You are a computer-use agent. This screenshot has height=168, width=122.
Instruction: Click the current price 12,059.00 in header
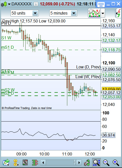(x=49, y=4)
